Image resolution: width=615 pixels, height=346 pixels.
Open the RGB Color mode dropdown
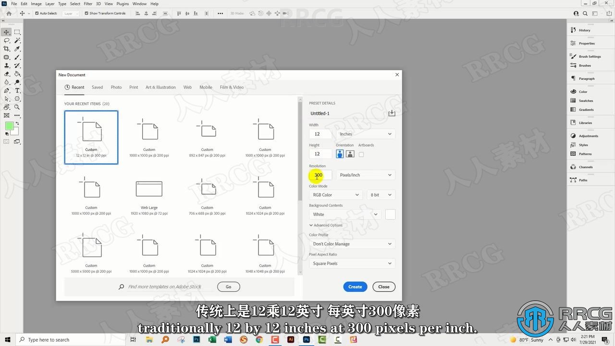336,195
